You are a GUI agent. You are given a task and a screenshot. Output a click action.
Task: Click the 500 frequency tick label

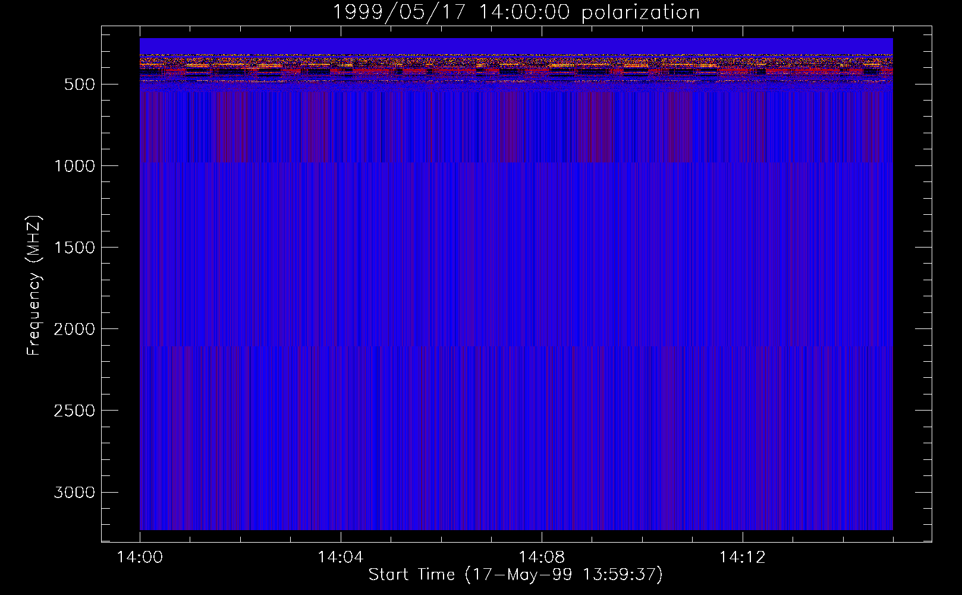(80, 84)
